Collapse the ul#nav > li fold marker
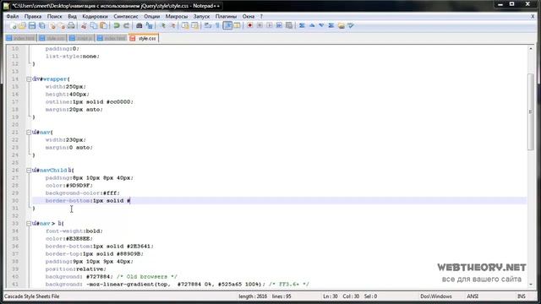Viewport: 541px width, 304px height. pyautogui.click(x=29, y=224)
